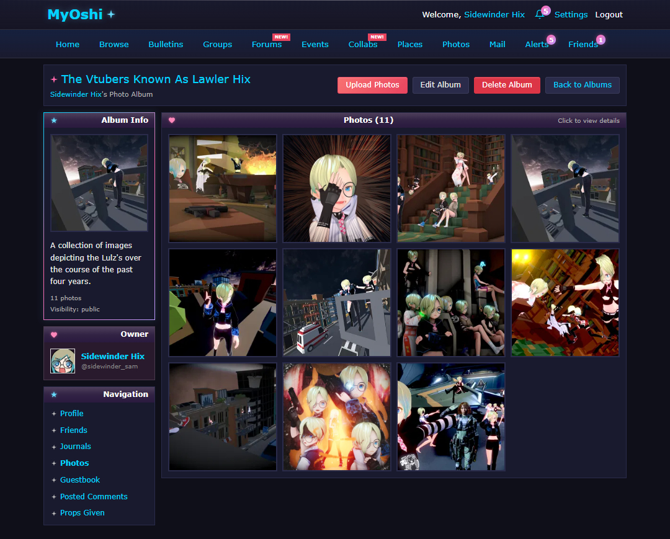Click the Edit Album button
670x539 pixels.
(440, 85)
